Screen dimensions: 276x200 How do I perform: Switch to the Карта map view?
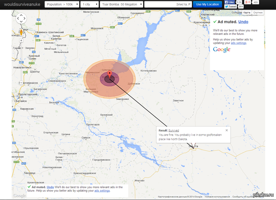(247, 13)
